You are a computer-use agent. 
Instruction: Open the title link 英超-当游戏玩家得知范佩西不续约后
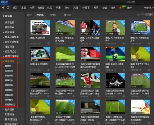point(90,118)
